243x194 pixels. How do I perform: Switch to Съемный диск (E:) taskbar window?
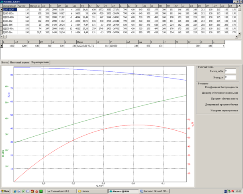(61, 191)
